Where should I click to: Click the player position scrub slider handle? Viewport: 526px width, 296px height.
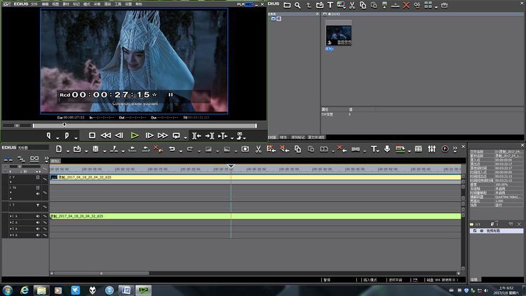coord(64,125)
